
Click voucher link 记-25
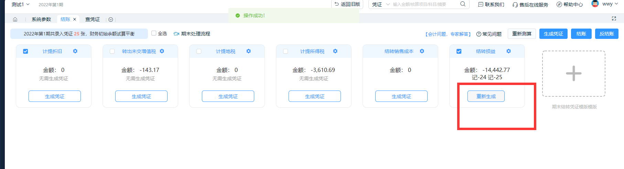tap(495, 77)
